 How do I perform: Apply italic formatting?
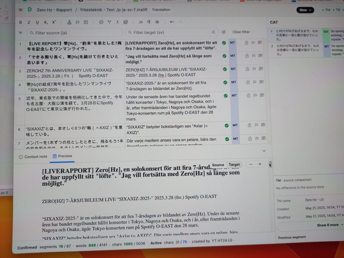[x=29, y=22]
